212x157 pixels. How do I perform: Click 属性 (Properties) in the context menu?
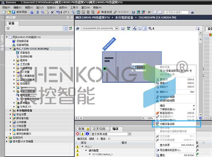(163, 155)
